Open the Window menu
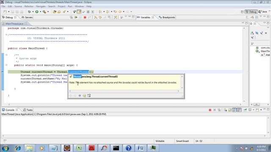Image resolution: width=271 pixels, height=152 pixels. pyautogui.click(x=79, y=6)
